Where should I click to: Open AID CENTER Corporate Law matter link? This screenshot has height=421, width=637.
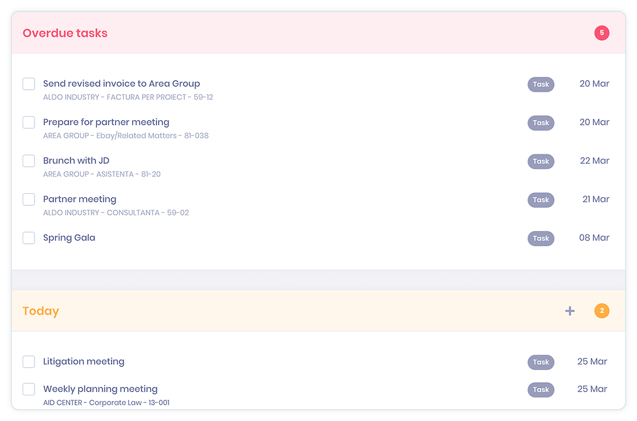coord(106,403)
